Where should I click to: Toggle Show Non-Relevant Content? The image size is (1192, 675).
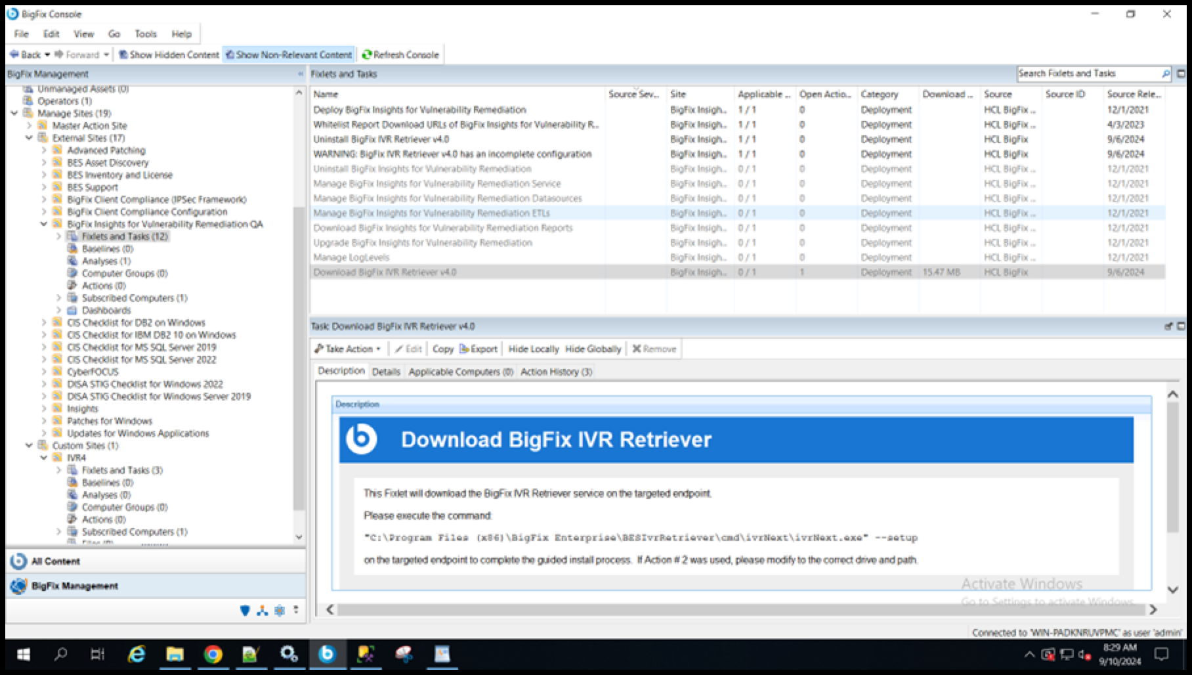coord(289,54)
